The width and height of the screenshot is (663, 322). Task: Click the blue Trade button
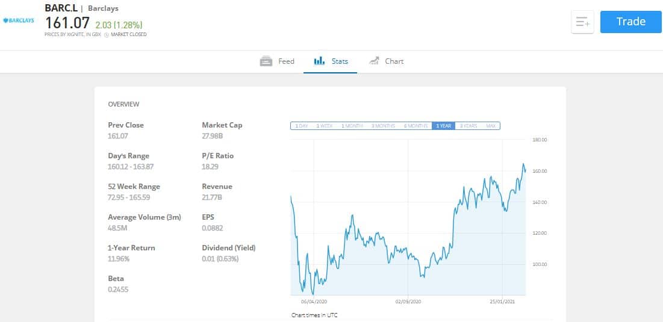pos(631,22)
